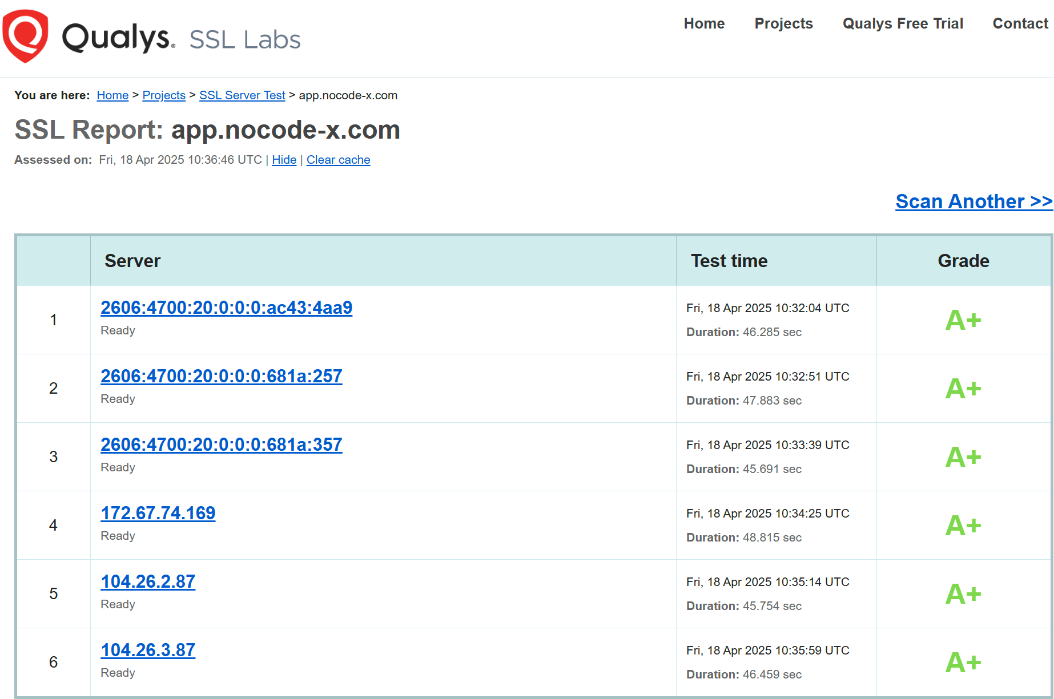Open report for server 2606:4700:20:0:0:0:681a:257

[x=222, y=376]
